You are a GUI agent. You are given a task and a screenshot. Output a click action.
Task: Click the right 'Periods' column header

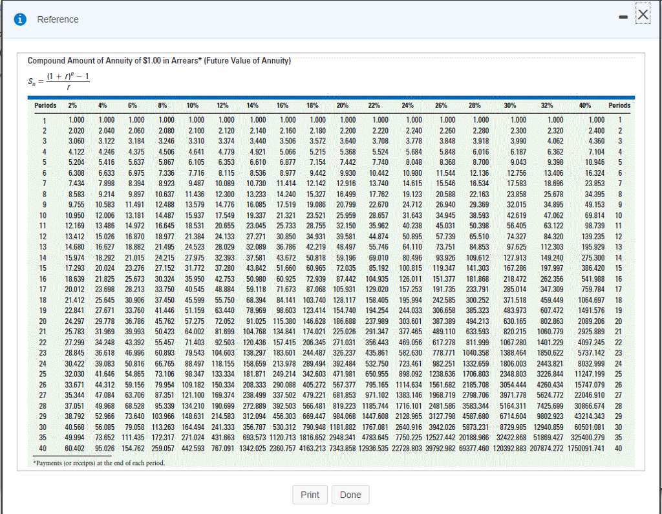(619, 105)
